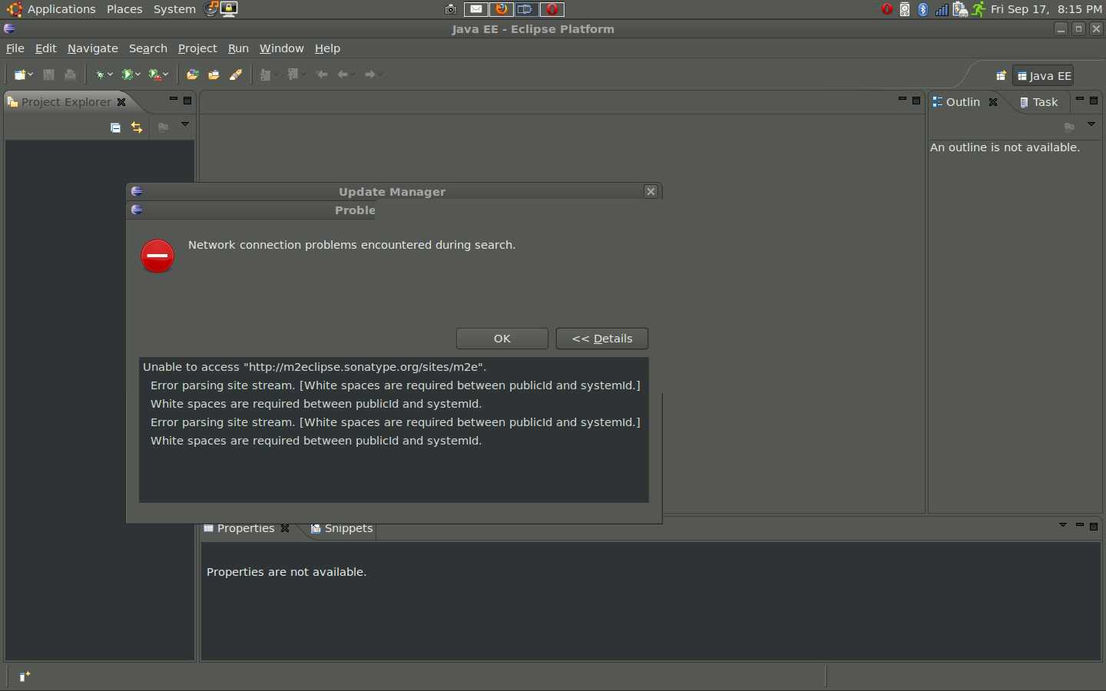Select the Project Explorer tab
Image resolution: width=1106 pixels, height=691 pixels.
click(x=66, y=102)
